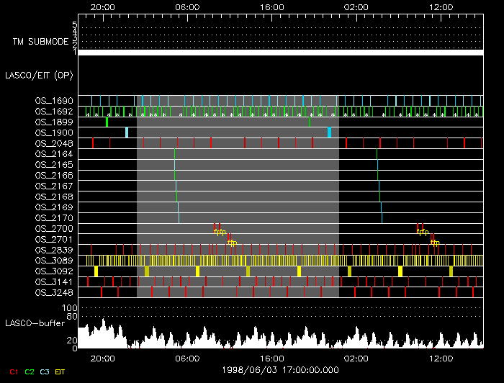Viewport: 504px width, 383px height.
Task: Click the OS_3248 row label
Action: 54,293
